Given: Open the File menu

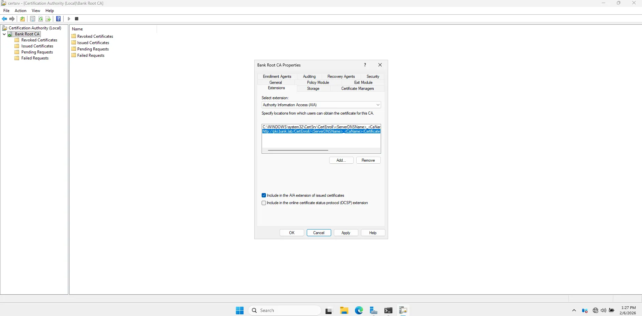Looking at the screenshot, I should click(6, 11).
